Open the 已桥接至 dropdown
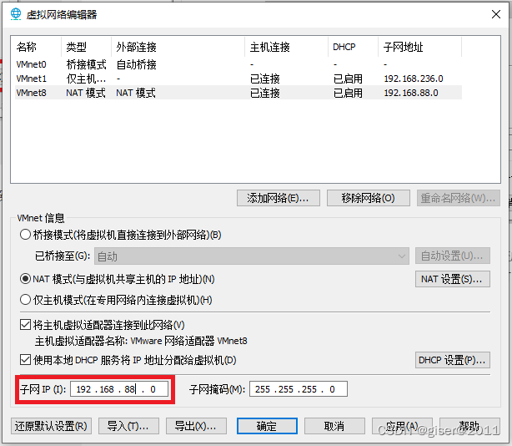The height and width of the screenshot is (446, 512). (252, 256)
